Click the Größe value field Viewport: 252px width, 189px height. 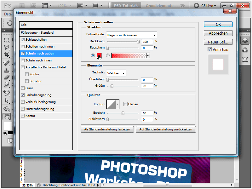tap(147, 86)
